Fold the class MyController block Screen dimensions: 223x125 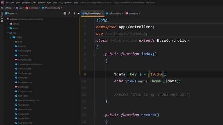(94, 41)
